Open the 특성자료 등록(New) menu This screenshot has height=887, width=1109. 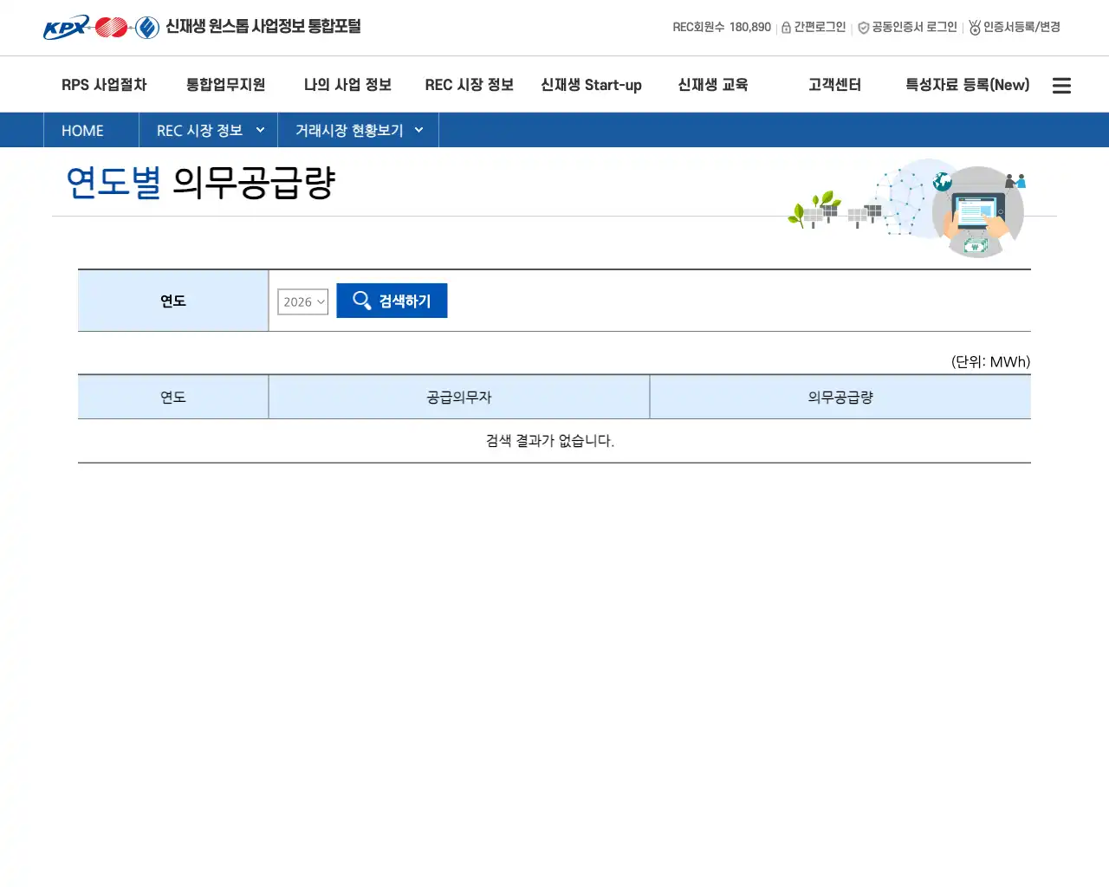(x=967, y=85)
